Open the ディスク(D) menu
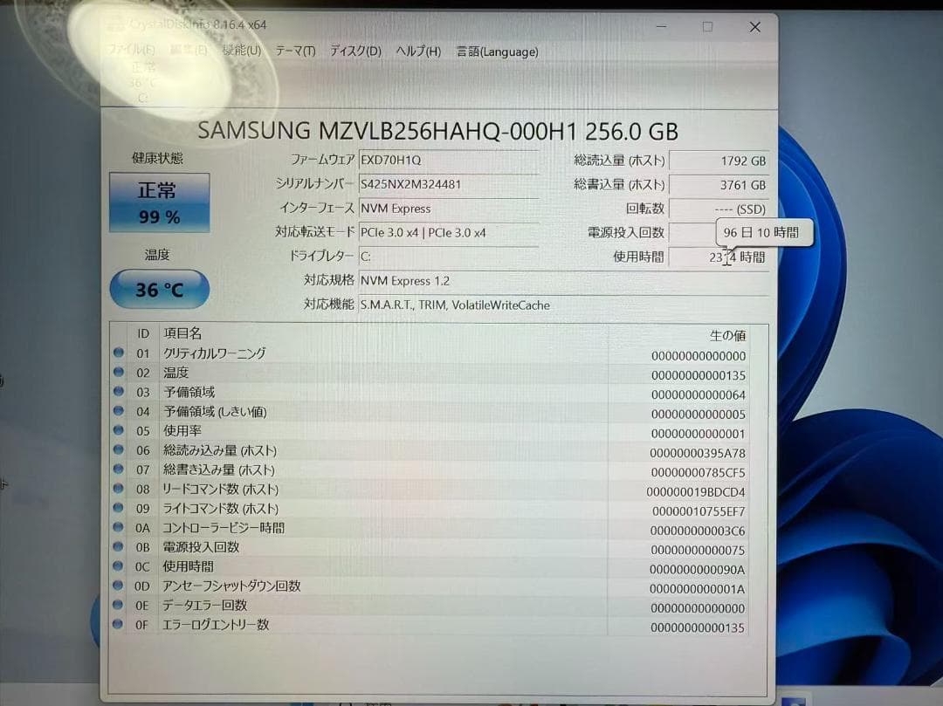Screen dimensions: 943x706 pyautogui.click(x=353, y=52)
